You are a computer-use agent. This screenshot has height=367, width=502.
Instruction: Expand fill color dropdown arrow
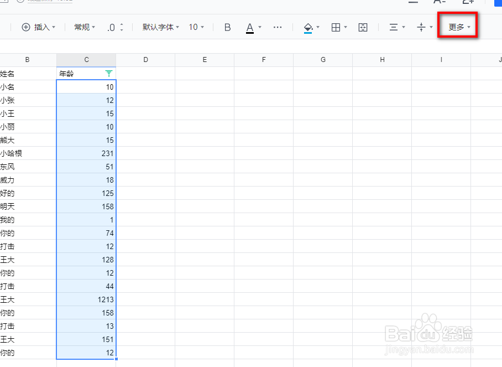[318, 27]
